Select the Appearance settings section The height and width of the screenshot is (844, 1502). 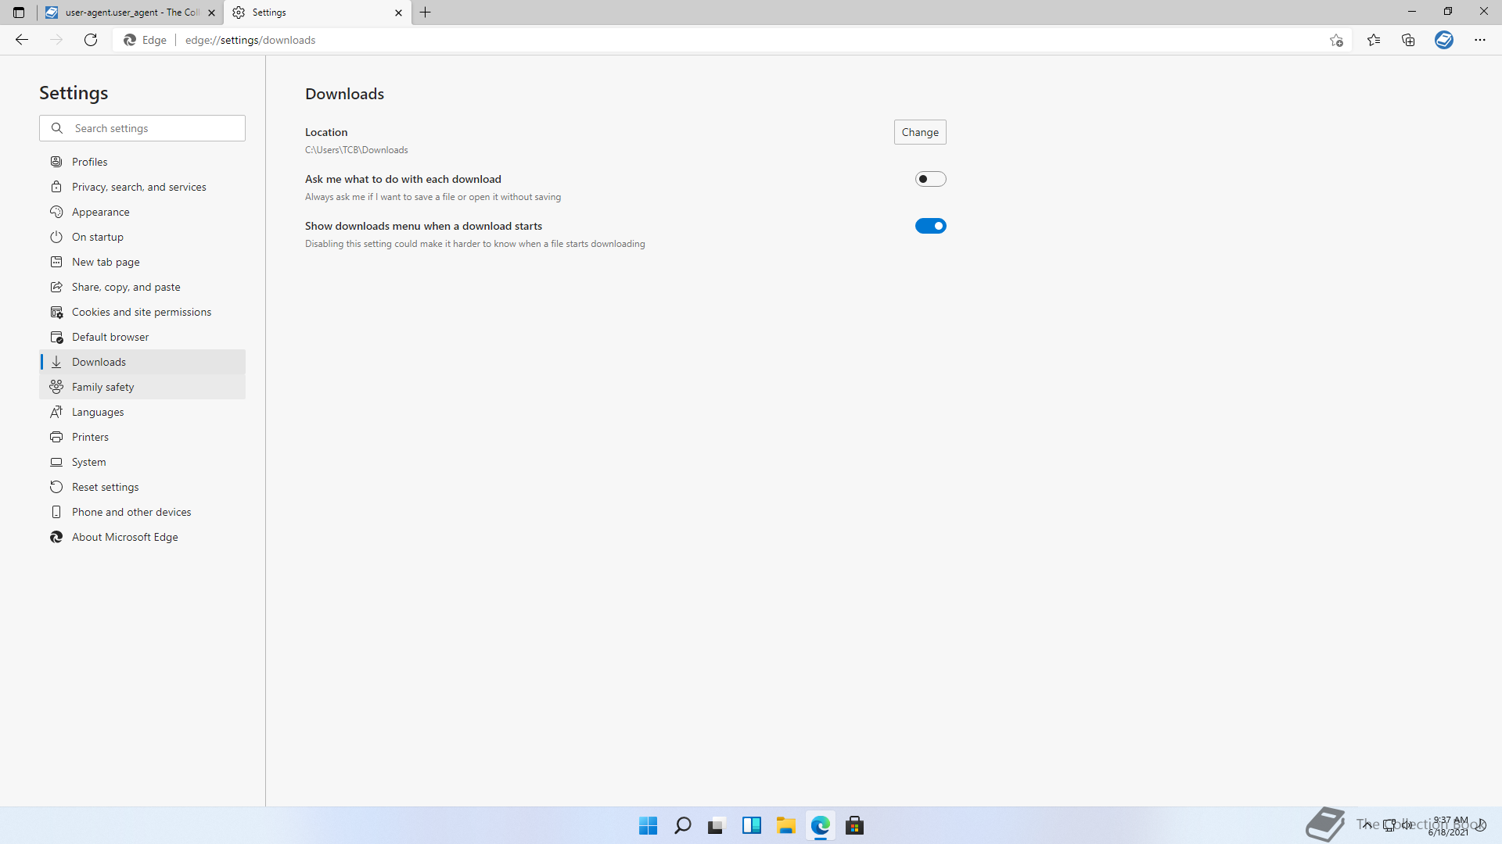(x=101, y=212)
